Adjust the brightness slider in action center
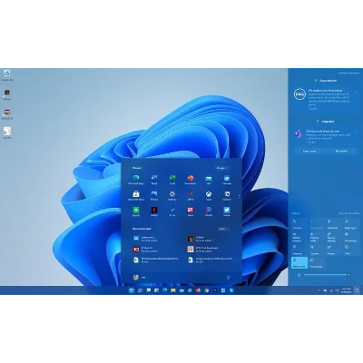 (327, 275)
